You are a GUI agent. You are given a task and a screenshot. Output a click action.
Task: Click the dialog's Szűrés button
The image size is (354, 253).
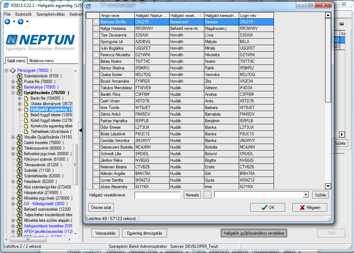click(x=320, y=195)
